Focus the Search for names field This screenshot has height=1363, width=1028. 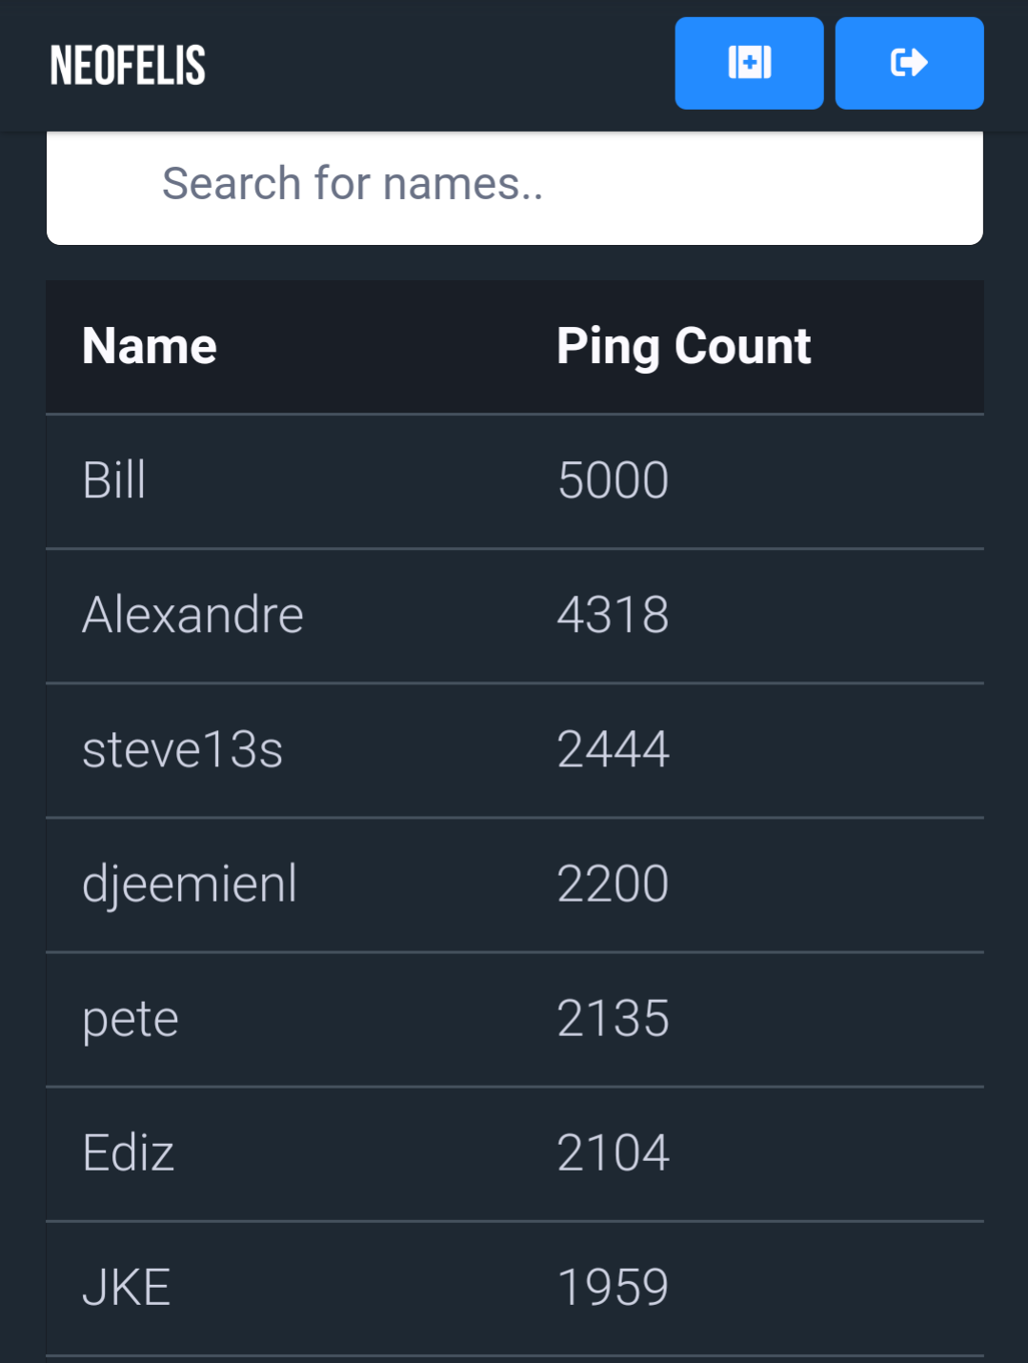coord(514,185)
